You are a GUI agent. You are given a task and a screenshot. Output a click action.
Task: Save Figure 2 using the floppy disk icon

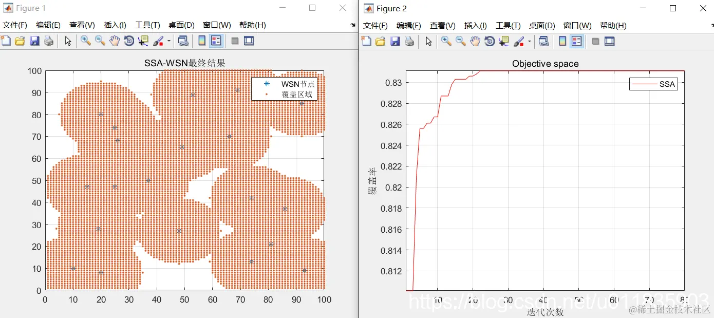tap(395, 42)
